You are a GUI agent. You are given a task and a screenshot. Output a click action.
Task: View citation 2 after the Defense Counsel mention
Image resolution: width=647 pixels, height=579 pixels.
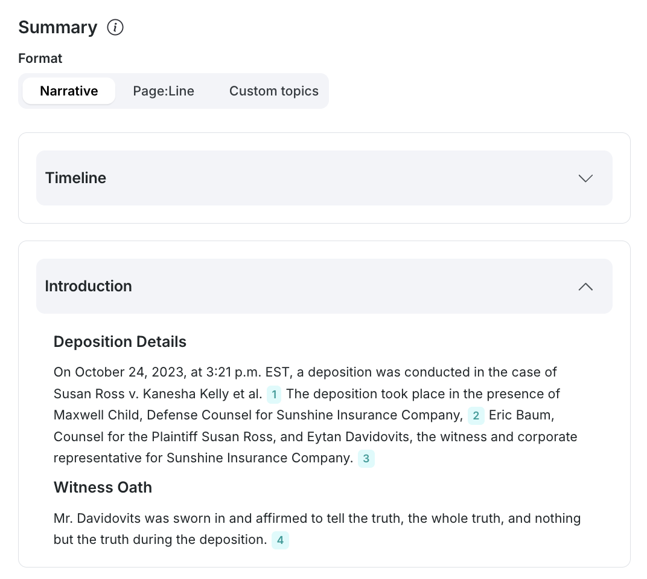476,416
